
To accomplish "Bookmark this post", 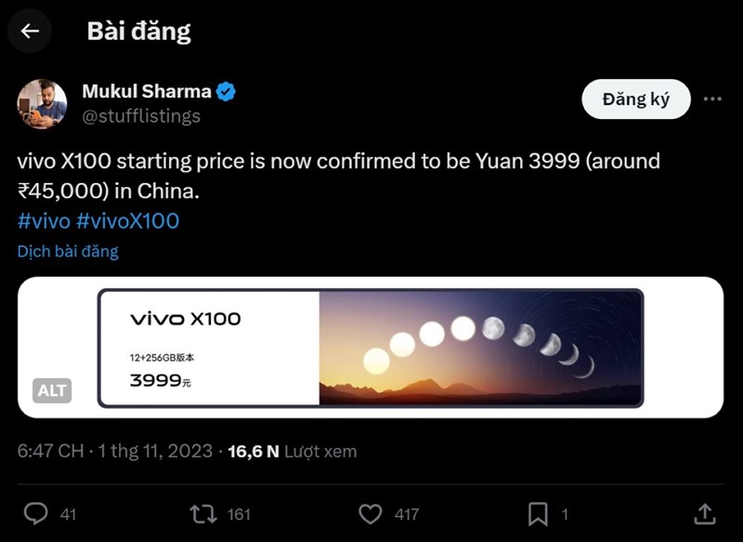I will (x=538, y=513).
